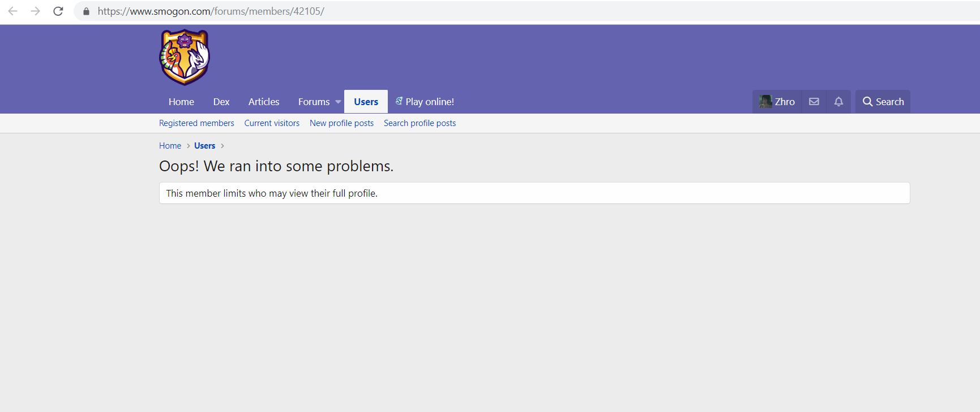
Task: Click the padlock site security icon
Action: click(87, 11)
